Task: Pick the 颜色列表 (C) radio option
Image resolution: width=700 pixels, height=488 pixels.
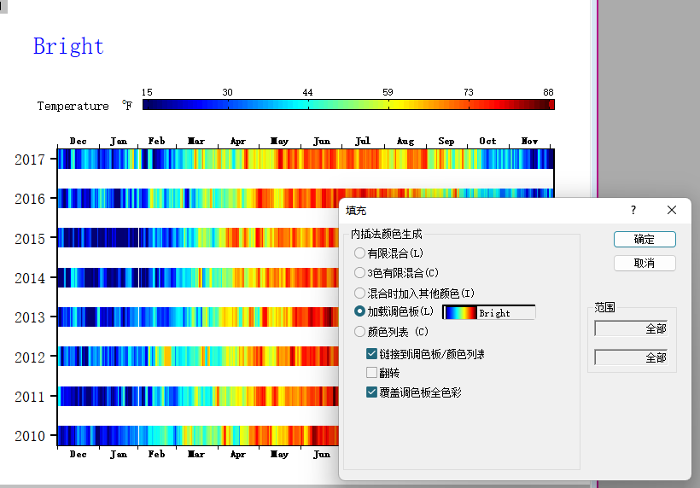Action: [x=360, y=332]
